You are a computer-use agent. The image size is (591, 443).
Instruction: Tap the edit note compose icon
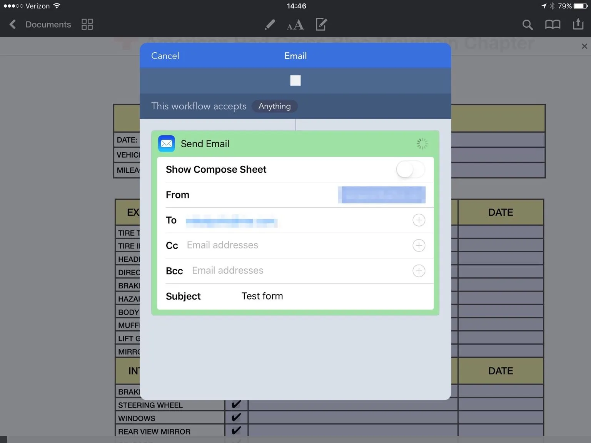tap(321, 25)
